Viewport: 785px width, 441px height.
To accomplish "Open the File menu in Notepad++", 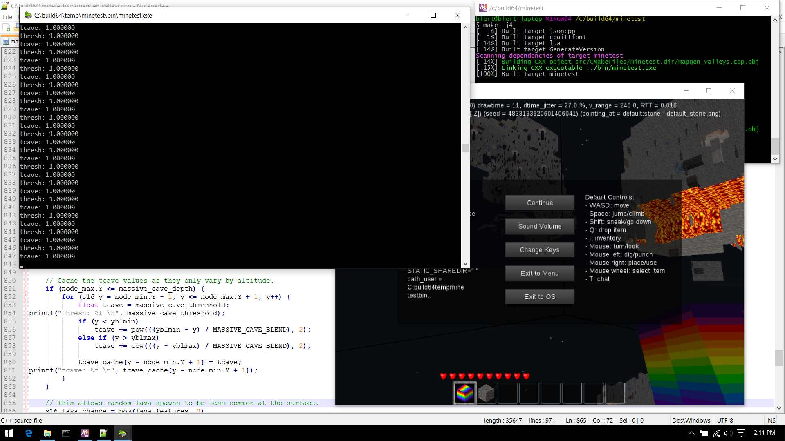I will pos(7,17).
